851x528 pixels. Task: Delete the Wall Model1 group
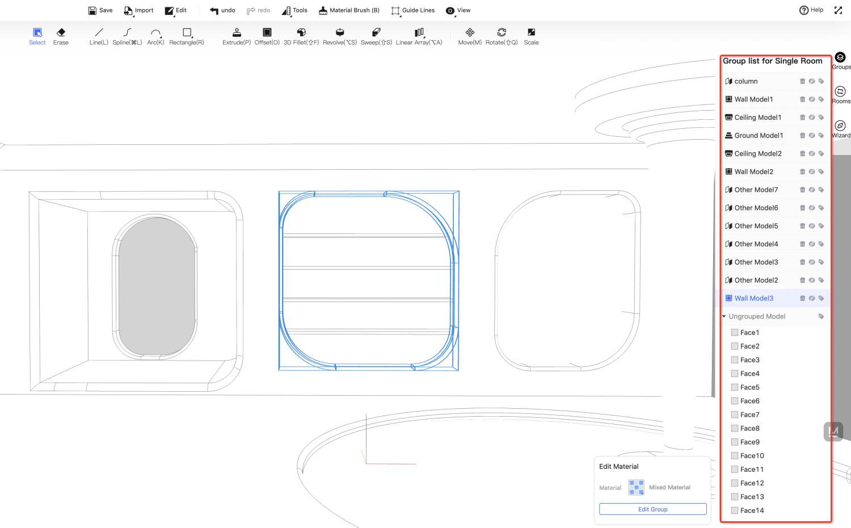coord(802,99)
